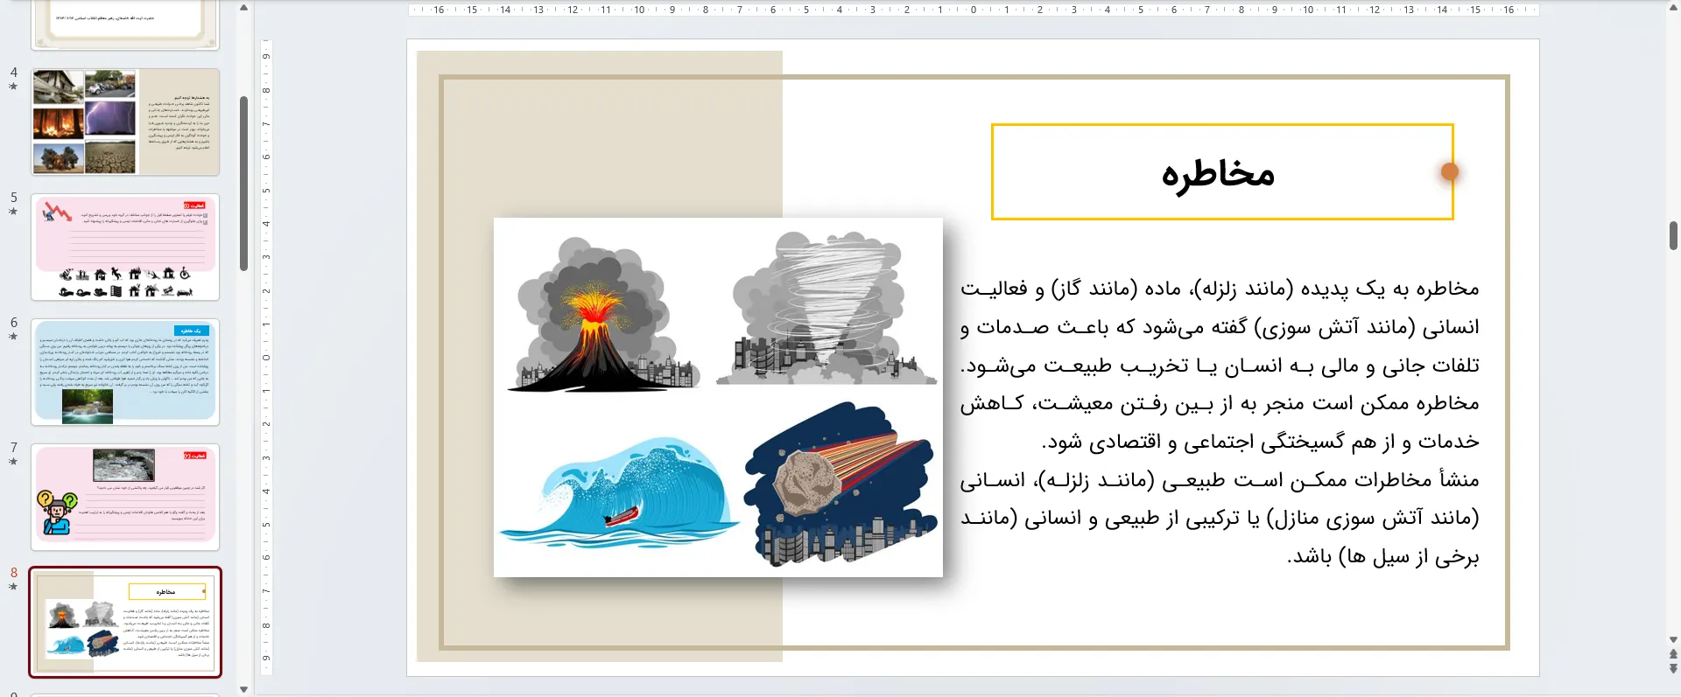Image resolution: width=1681 pixels, height=697 pixels.
Task: Click the transition star icon beside slide 6
Action: (13, 337)
